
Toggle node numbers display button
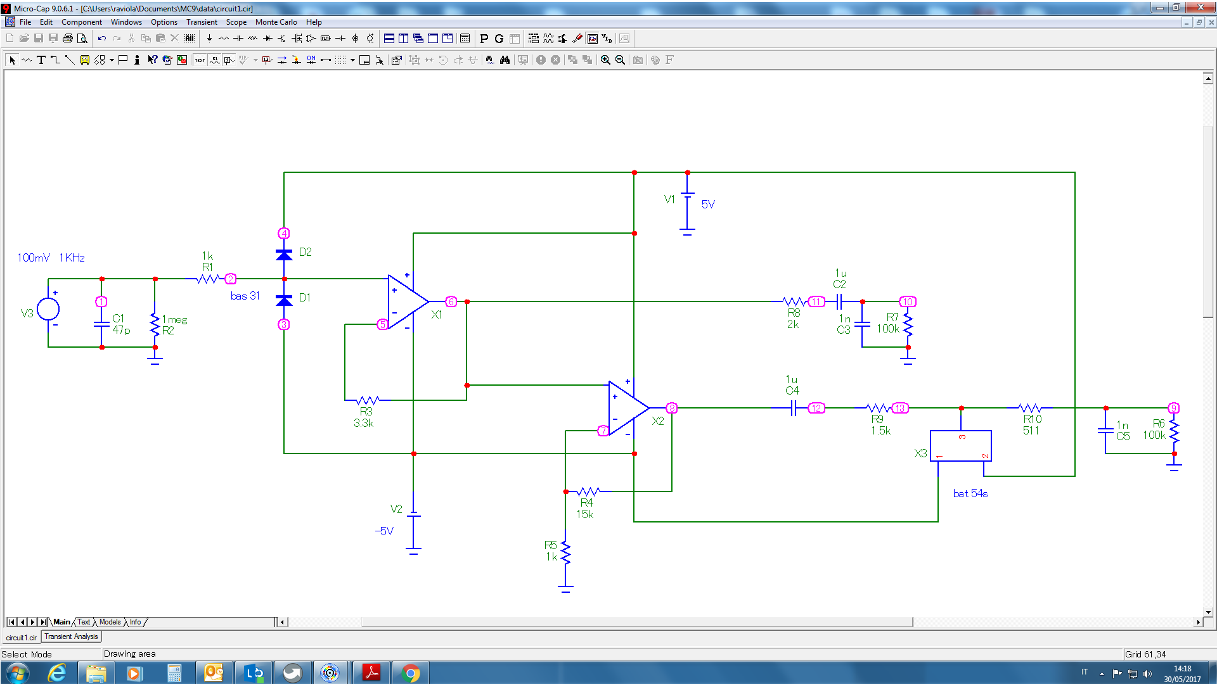coord(229,60)
